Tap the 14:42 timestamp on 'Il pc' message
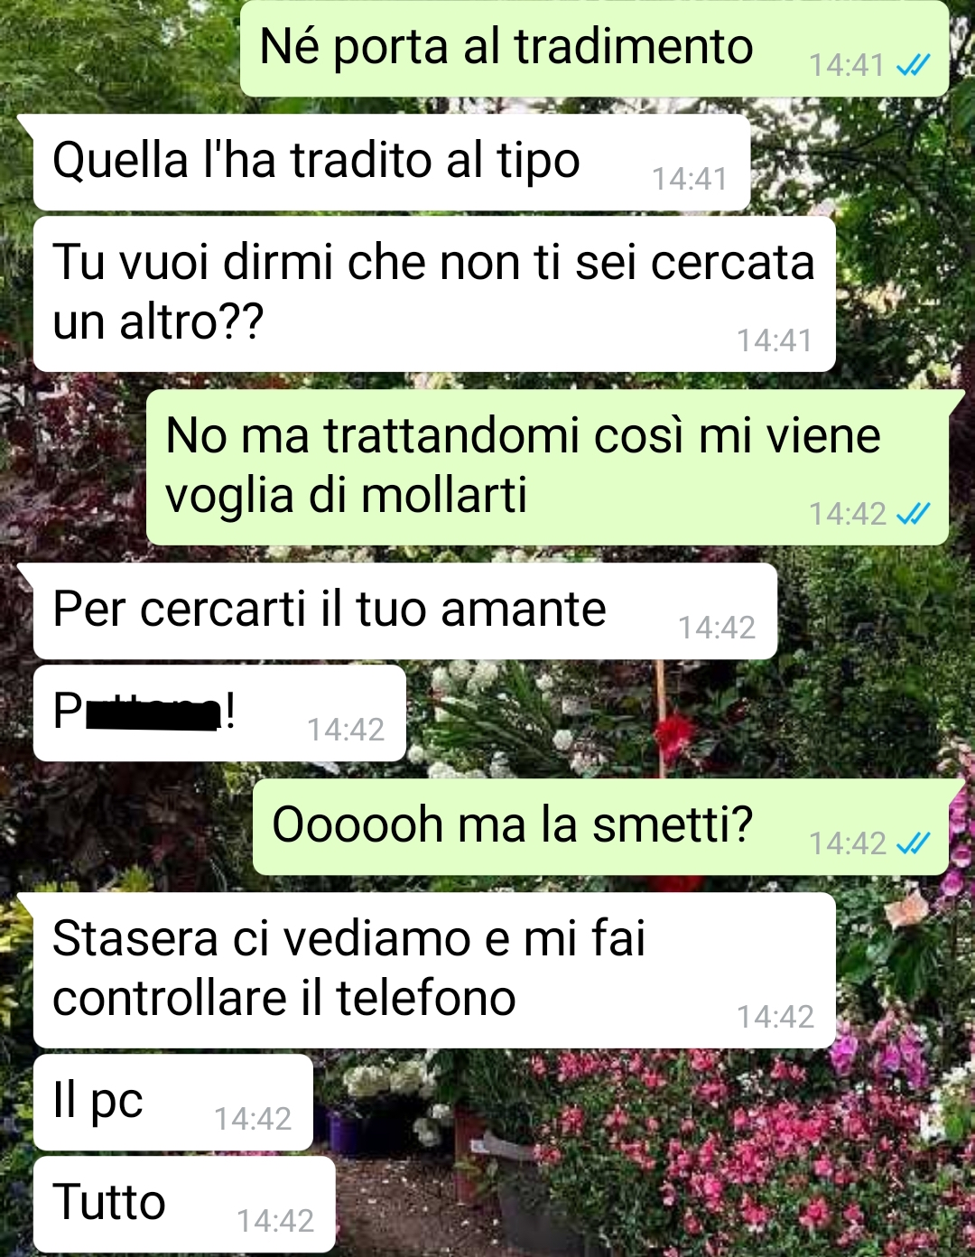The height and width of the screenshot is (1257, 975). 253,1119
